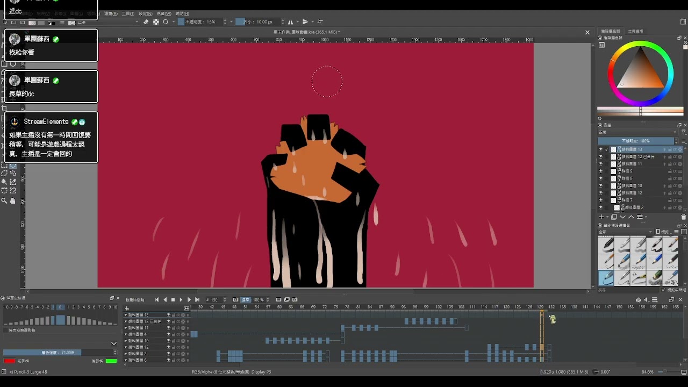Add a new layer in timeline with plus
Screen dimensions: 688x387
[127, 309]
